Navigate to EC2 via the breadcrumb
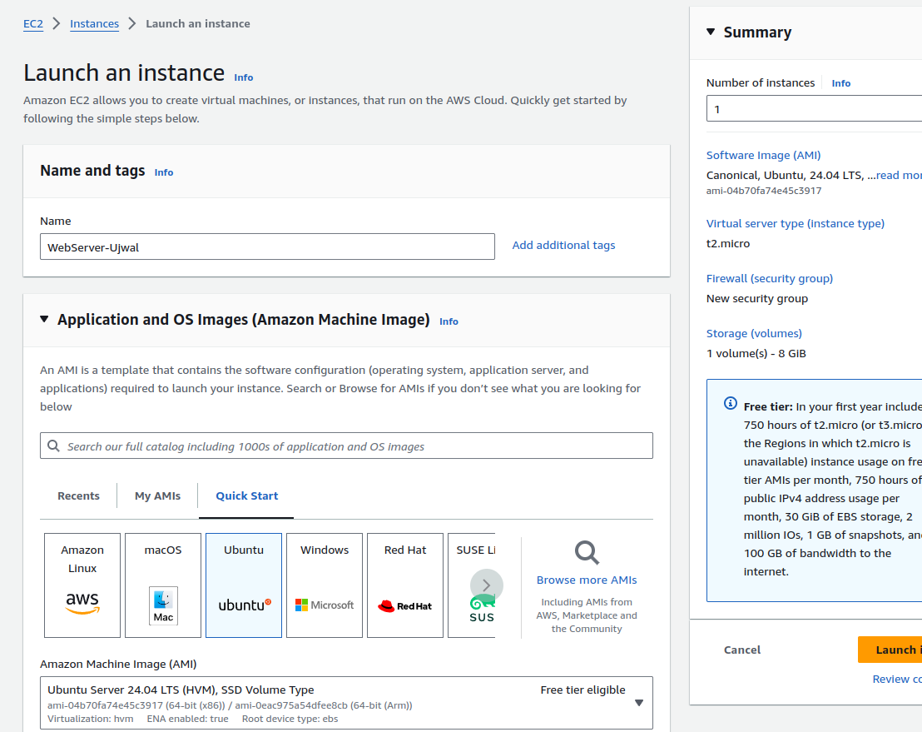The width and height of the screenshot is (922, 732). tap(33, 23)
